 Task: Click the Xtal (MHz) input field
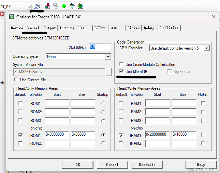(100, 47)
